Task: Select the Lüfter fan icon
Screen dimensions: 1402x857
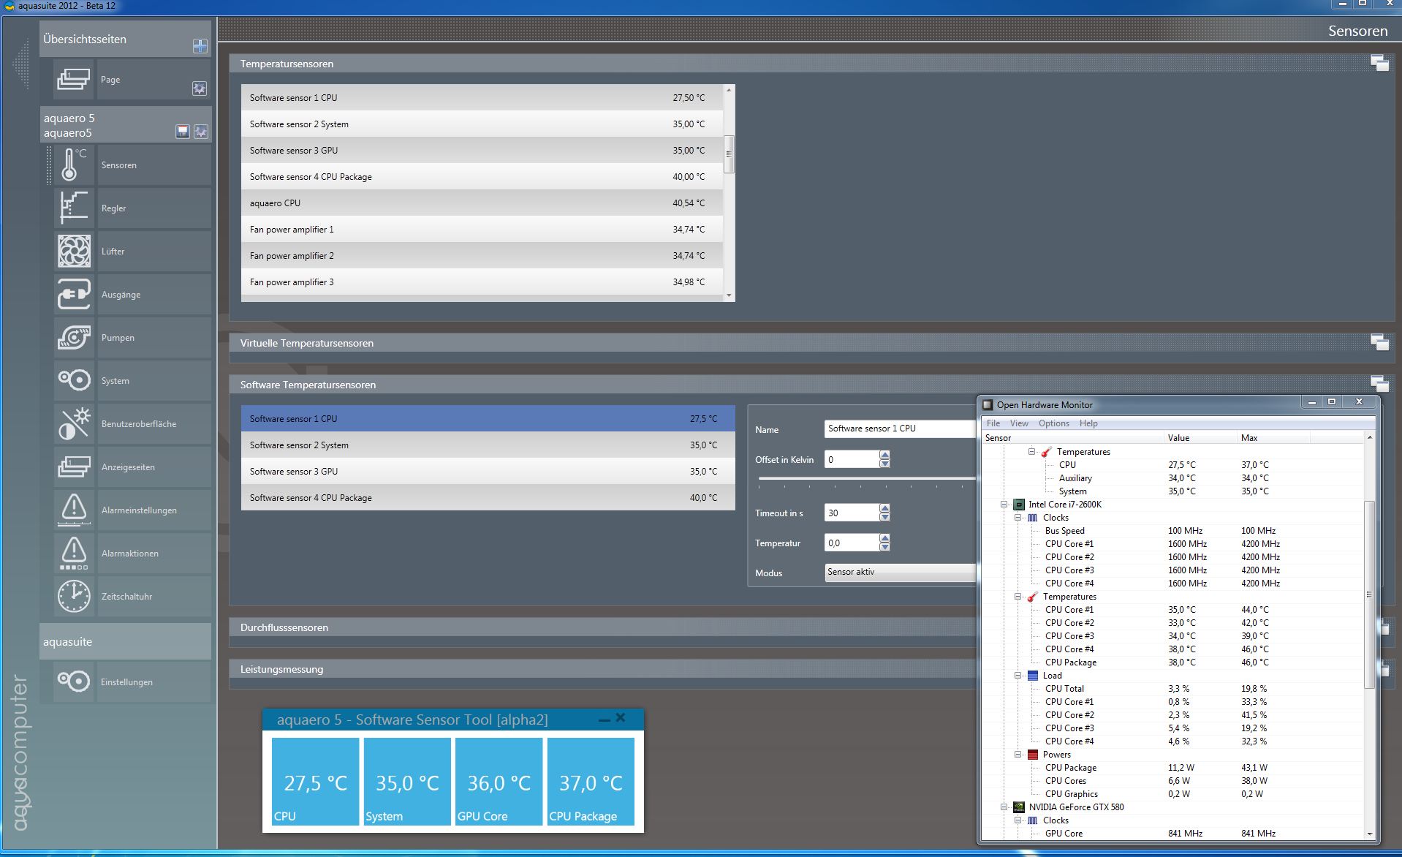Action: click(x=73, y=252)
